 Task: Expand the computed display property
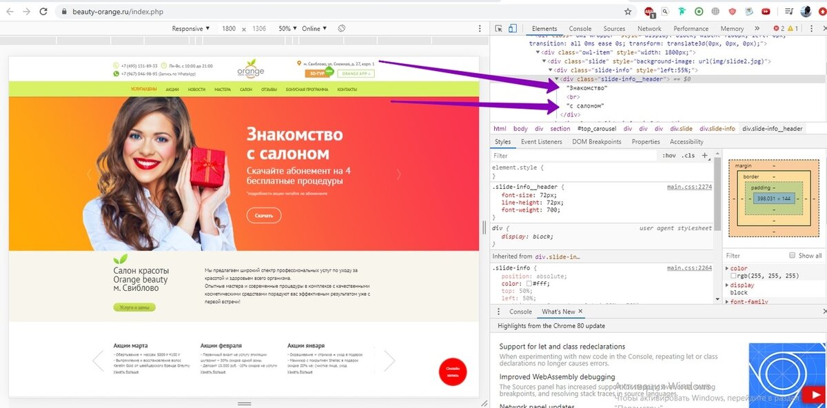tap(728, 285)
